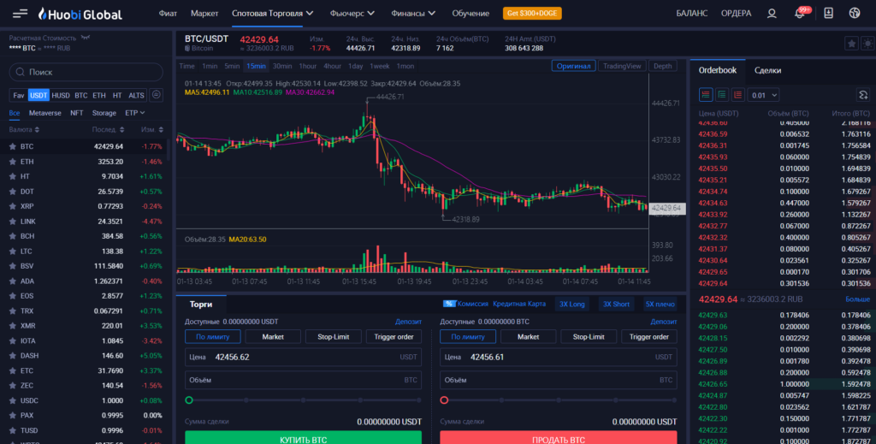The image size is (876, 444).
Task: Open the Маркет menu item
Action: tap(204, 14)
